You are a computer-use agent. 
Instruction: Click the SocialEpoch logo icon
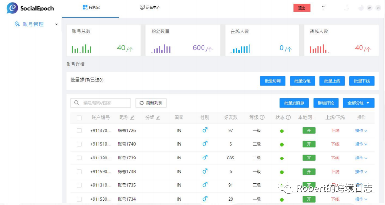coord(12,8)
